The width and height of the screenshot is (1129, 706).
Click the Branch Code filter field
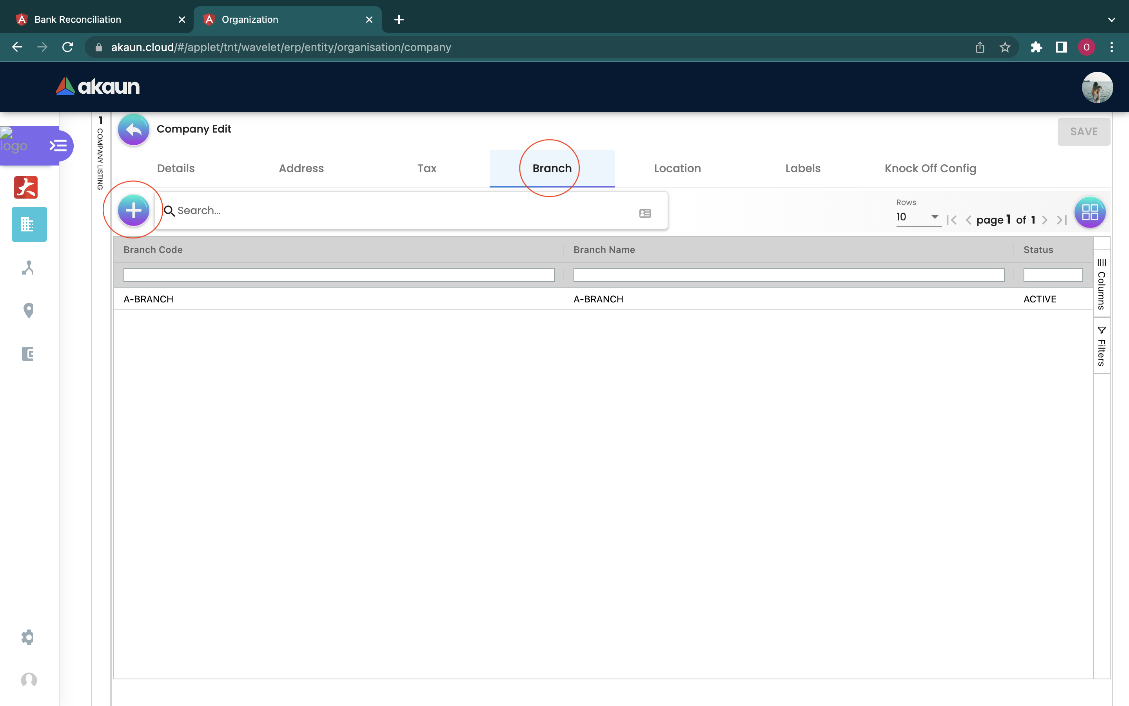click(x=338, y=275)
